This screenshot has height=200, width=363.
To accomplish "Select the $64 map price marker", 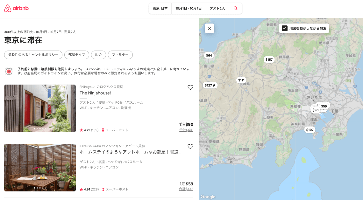I will 209,55.
